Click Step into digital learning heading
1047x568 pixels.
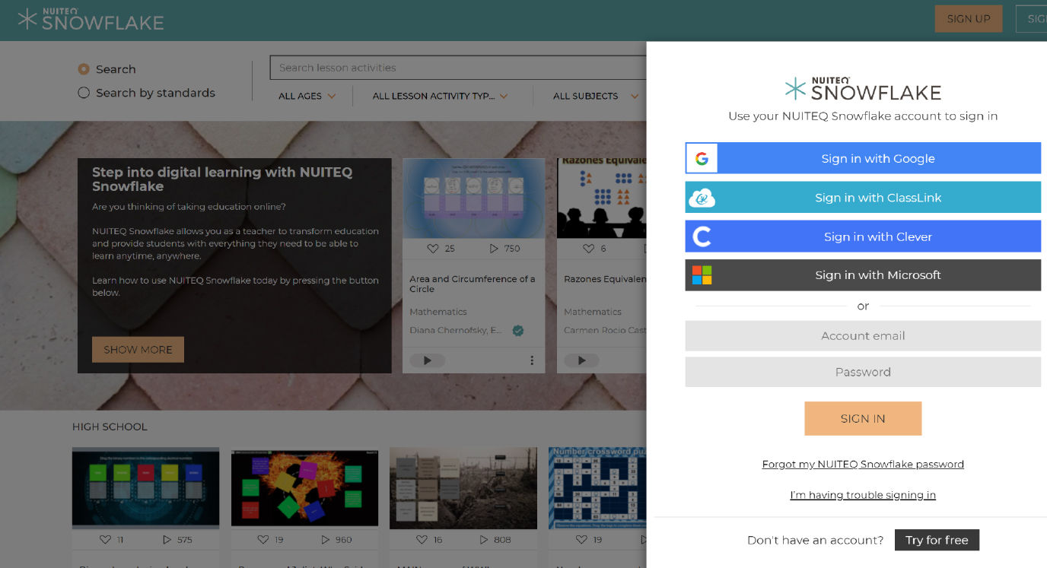point(222,179)
